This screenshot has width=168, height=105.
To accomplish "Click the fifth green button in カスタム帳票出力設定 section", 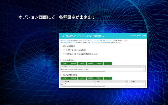I will [x=99, y=78].
